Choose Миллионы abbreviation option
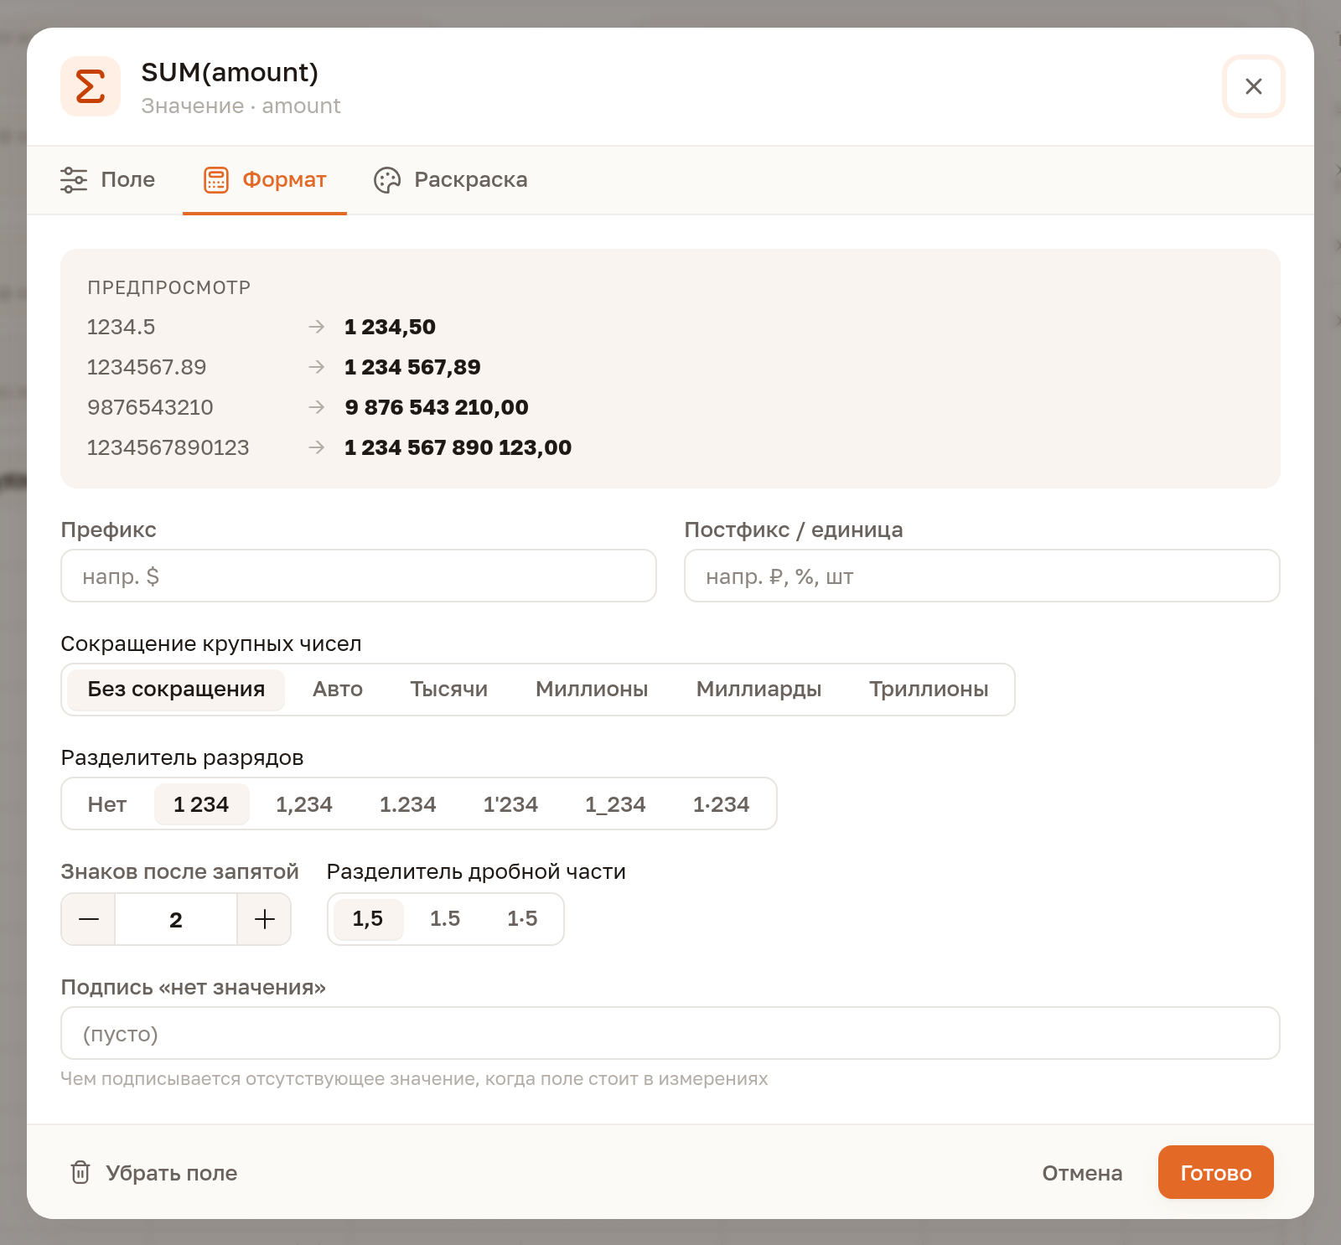 coord(592,690)
